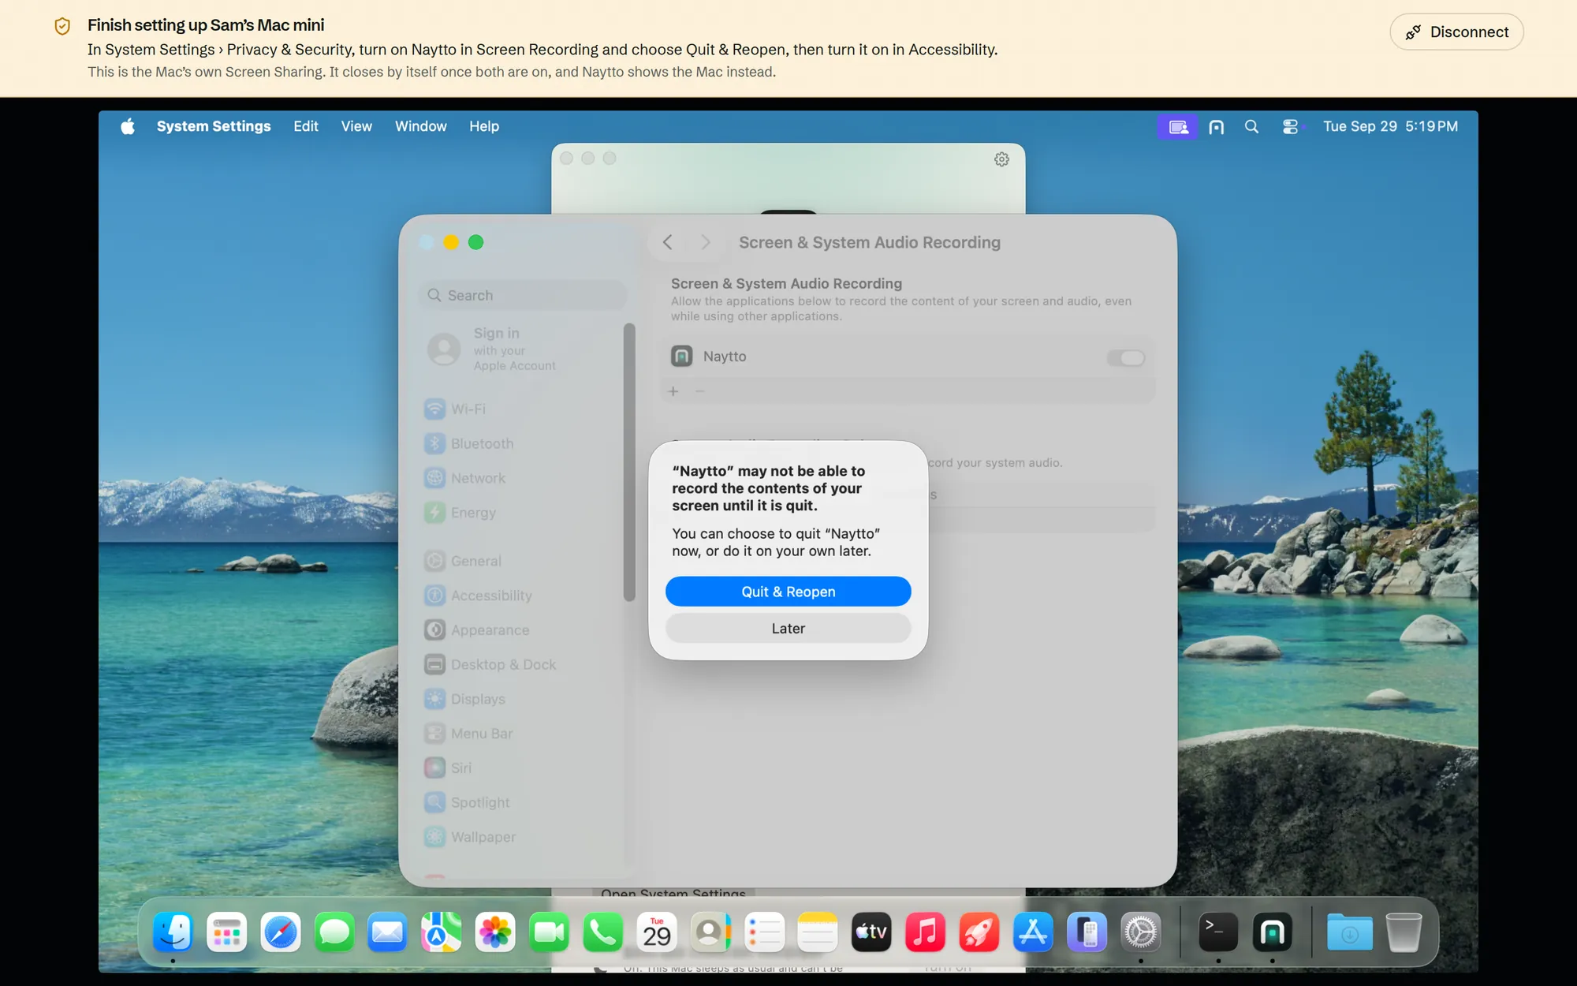Open the Trash in the Dock
The height and width of the screenshot is (986, 1577).
click(1404, 933)
